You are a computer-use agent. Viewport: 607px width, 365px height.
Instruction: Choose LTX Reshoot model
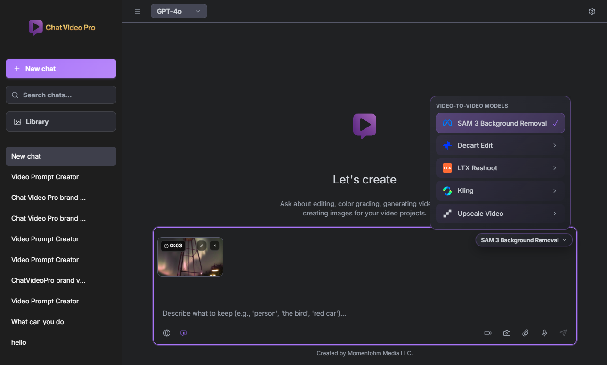tap(500, 168)
